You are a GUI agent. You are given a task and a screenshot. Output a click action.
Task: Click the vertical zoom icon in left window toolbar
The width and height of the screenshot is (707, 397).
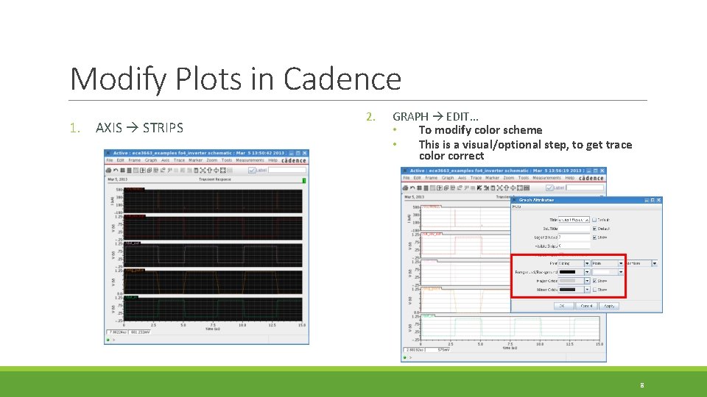[x=216, y=170]
